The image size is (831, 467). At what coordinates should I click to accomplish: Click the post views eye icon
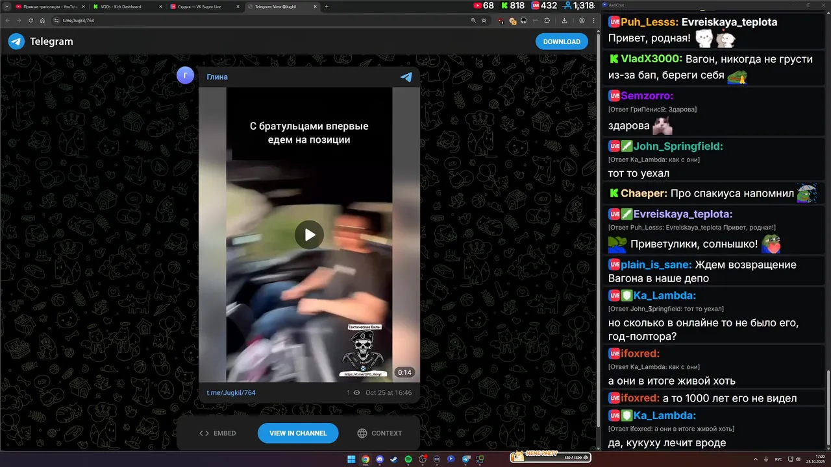pyautogui.click(x=356, y=392)
